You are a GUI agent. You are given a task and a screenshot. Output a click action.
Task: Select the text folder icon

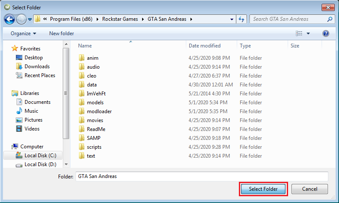click(81, 156)
